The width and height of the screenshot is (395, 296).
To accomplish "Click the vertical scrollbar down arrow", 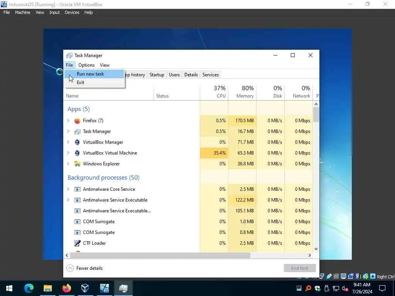I will (x=316, y=249).
